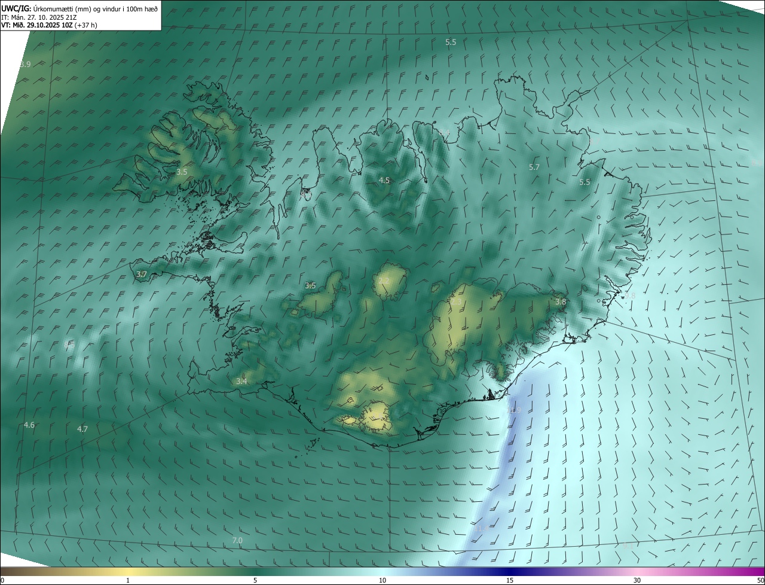Click the 10 tick on the color scale
765x585 pixels.
382,580
